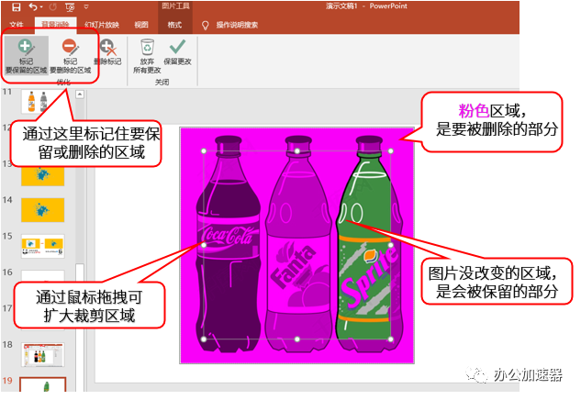The height and width of the screenshot is (400, 581).
Task: Click bottom-right handle of the crop frame
Action: [391, 339]
